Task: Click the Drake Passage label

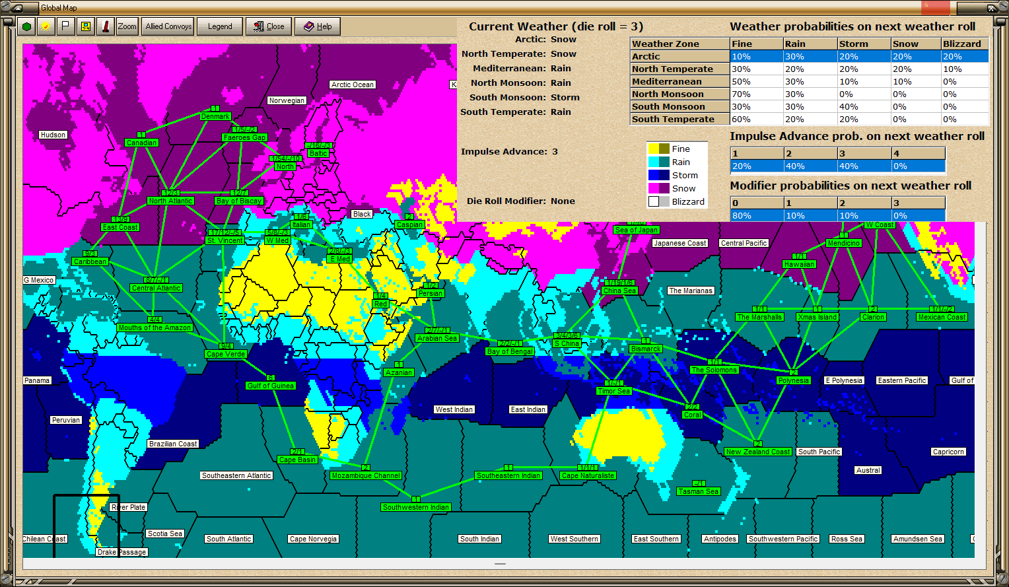Action: coord(122,552)
